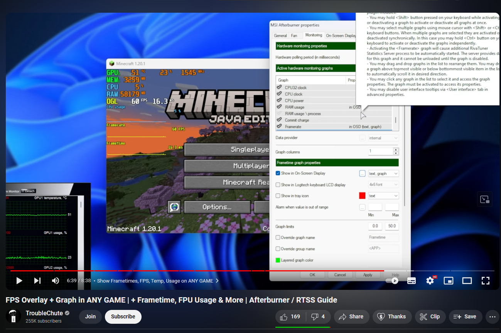This screenshot has width=501, height=333.
Task: Uncheck Show in On-Screen Display
Action: 278,173
